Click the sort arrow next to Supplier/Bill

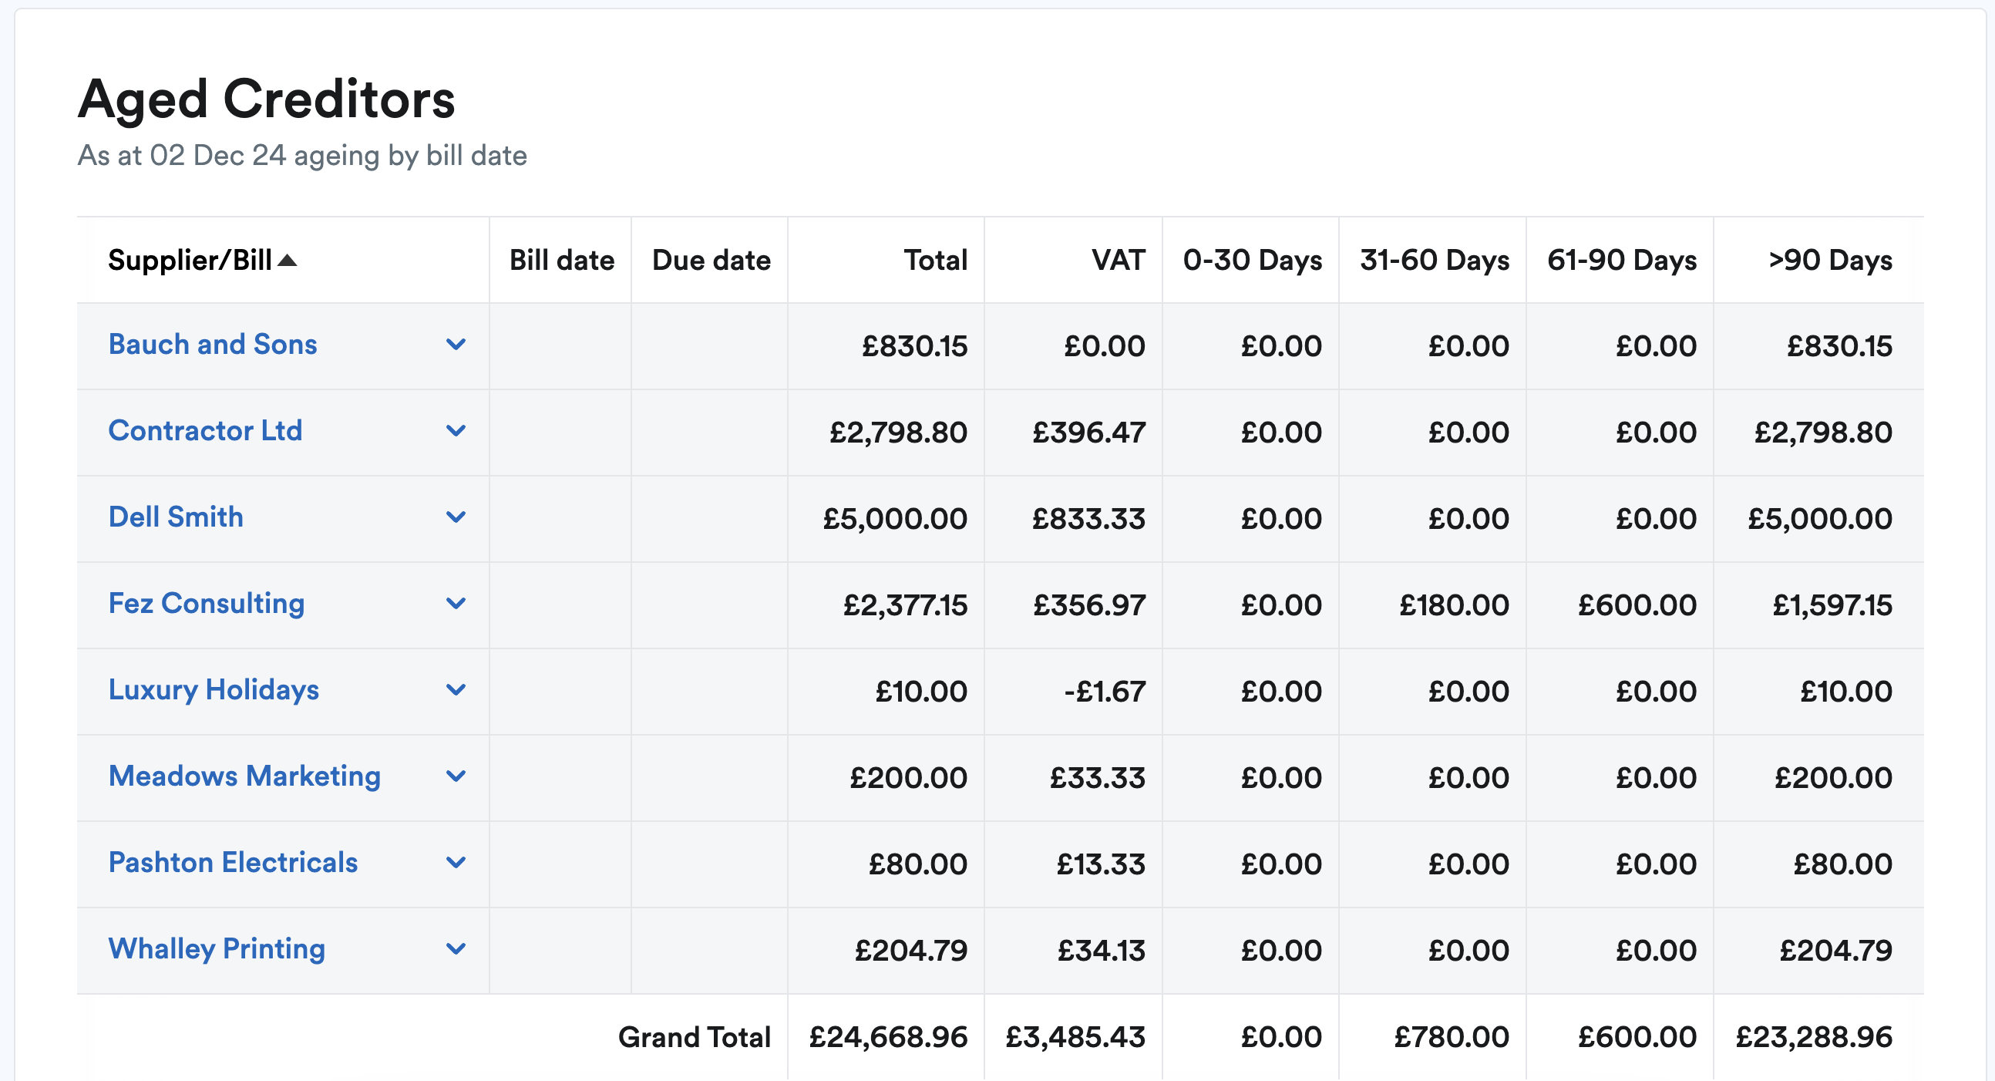pyautogui.click(x=288, y=261)
